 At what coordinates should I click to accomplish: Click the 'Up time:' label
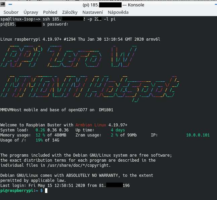click(x=85, y=130)
